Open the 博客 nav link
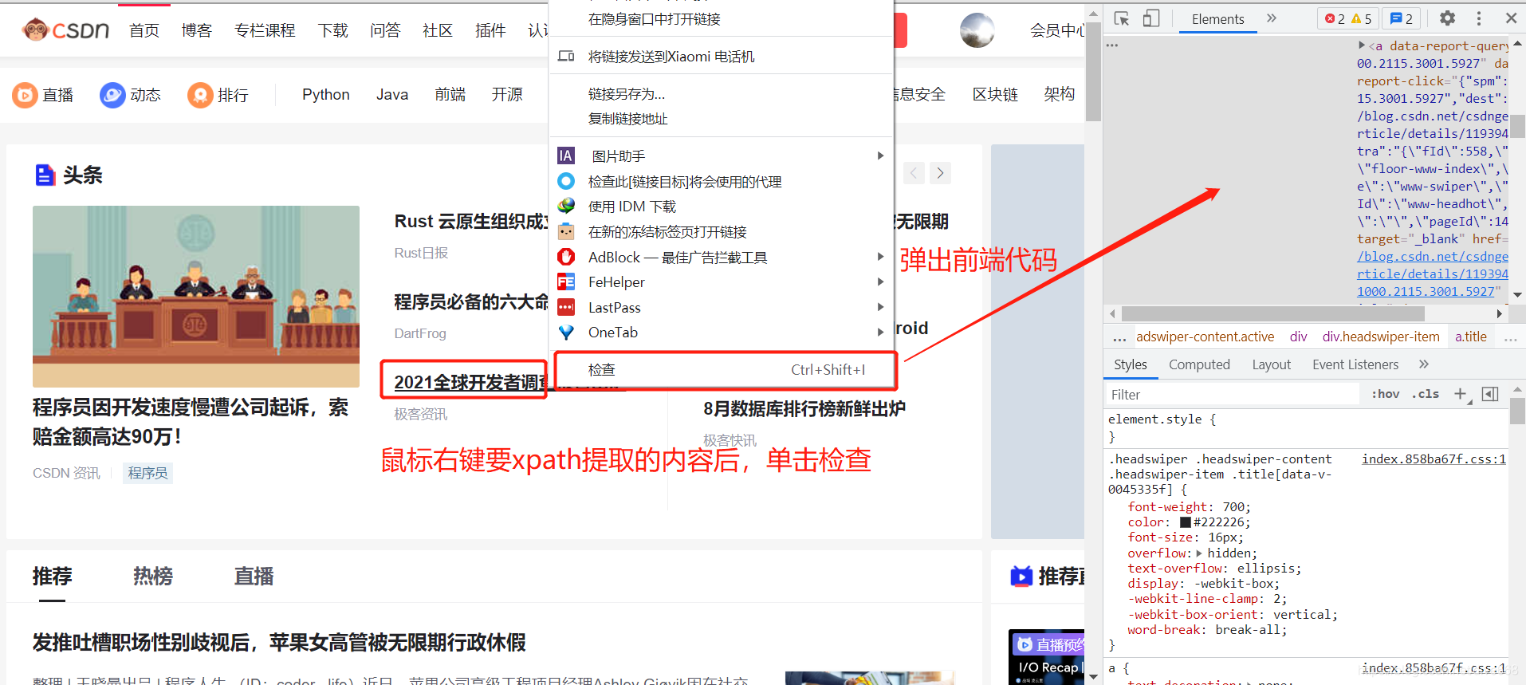This screenshot has height=685, width=1526. pyautogui.click(x=196, y=30)
